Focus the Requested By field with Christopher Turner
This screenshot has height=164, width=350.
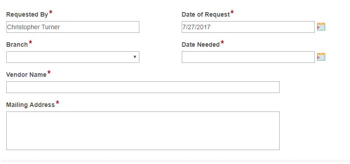73,27
